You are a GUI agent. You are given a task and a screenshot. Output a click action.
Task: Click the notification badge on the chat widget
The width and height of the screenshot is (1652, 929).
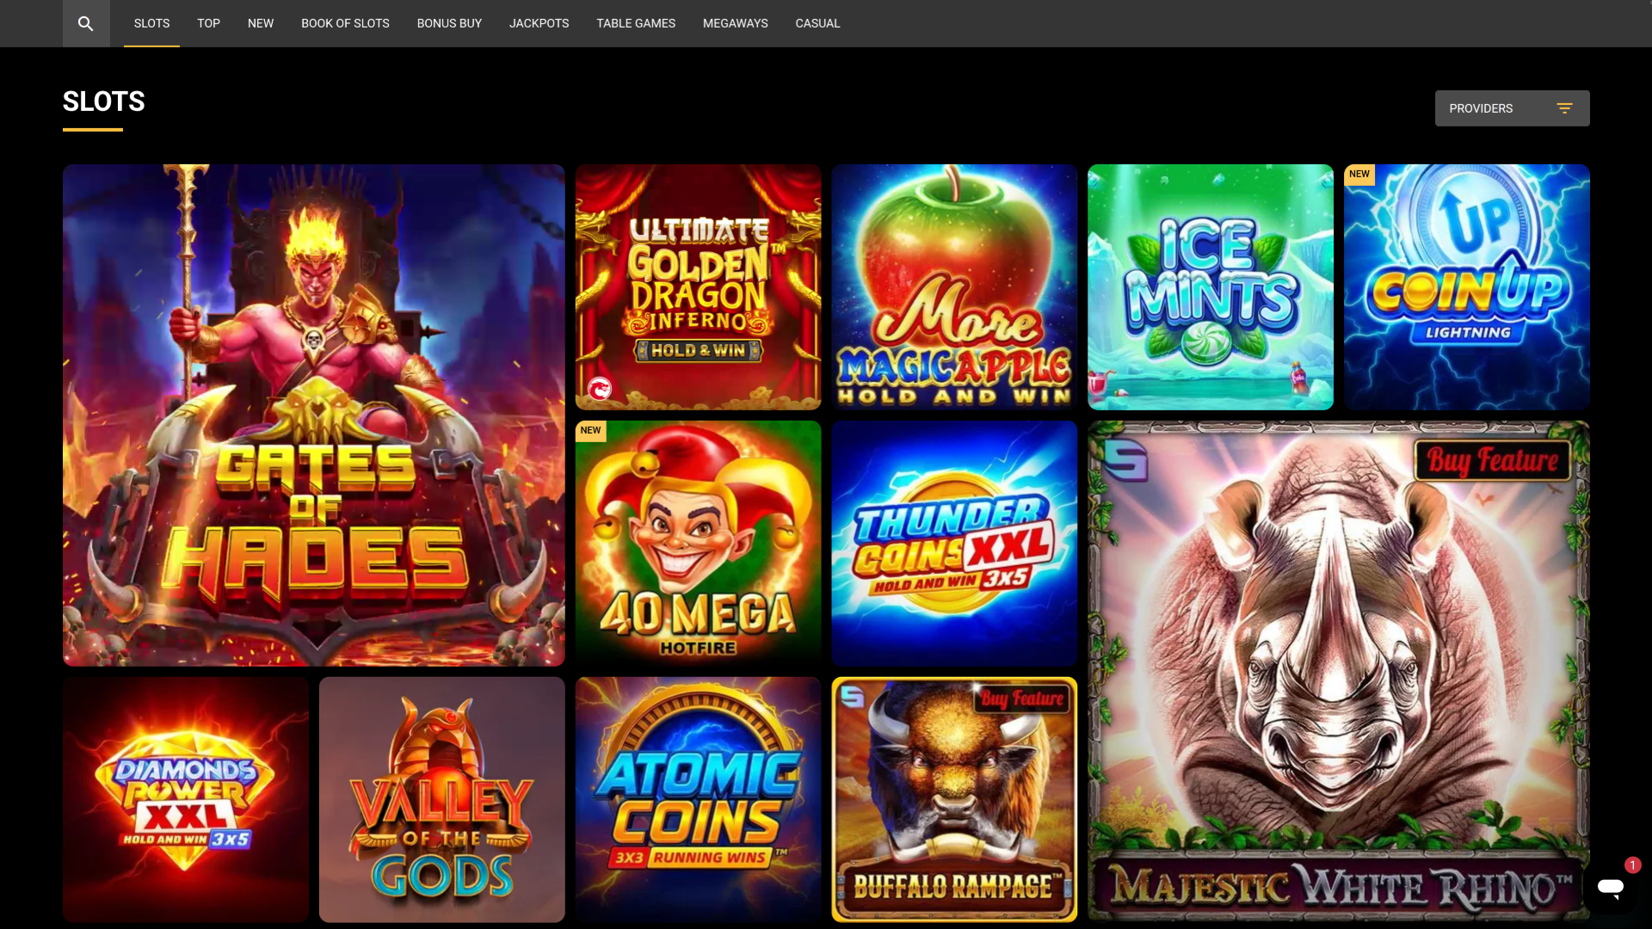pyautogui.click(x=1631, y=866)
